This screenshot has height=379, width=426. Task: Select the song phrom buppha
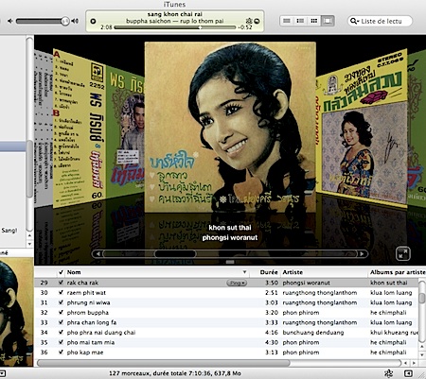(87, 313)
